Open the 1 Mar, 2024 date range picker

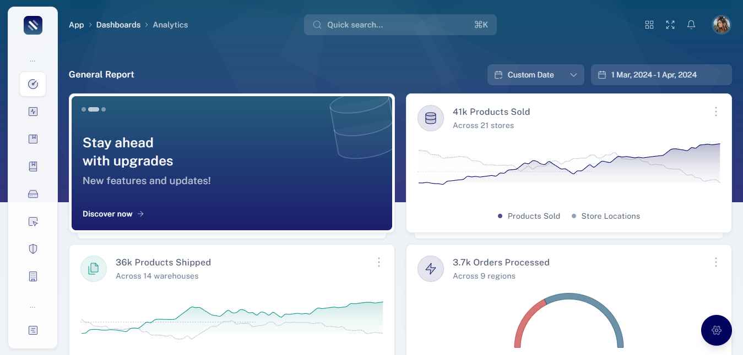coord(661,75)
